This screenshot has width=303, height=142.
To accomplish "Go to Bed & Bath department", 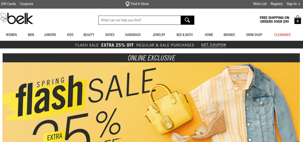I will [185, 35].
